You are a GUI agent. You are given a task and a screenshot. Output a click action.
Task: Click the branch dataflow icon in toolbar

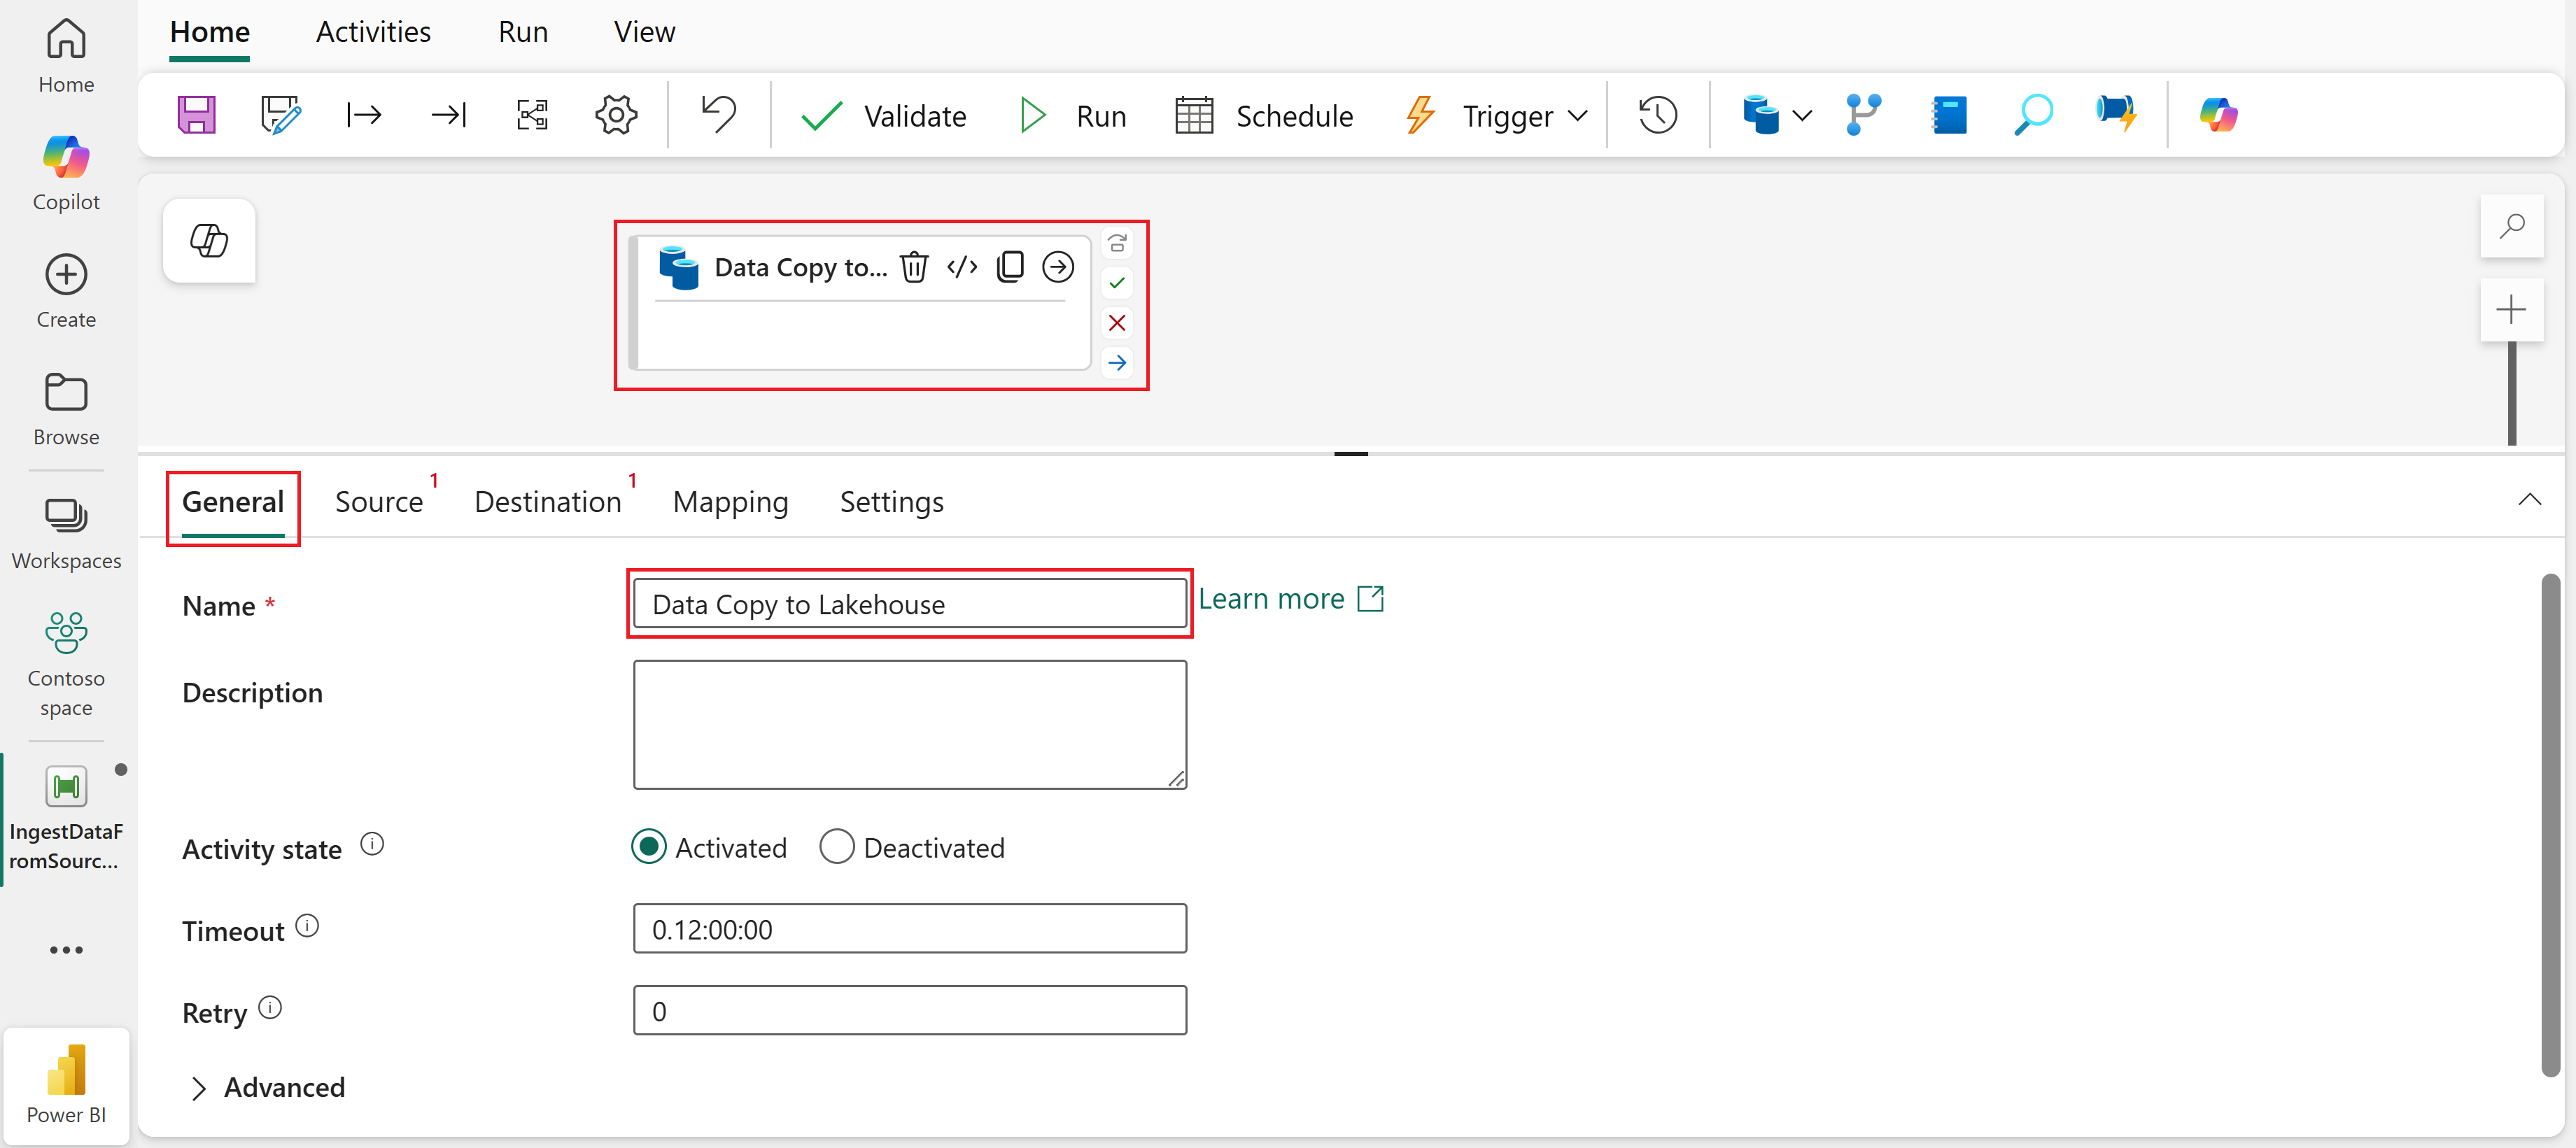[1863, 115]
